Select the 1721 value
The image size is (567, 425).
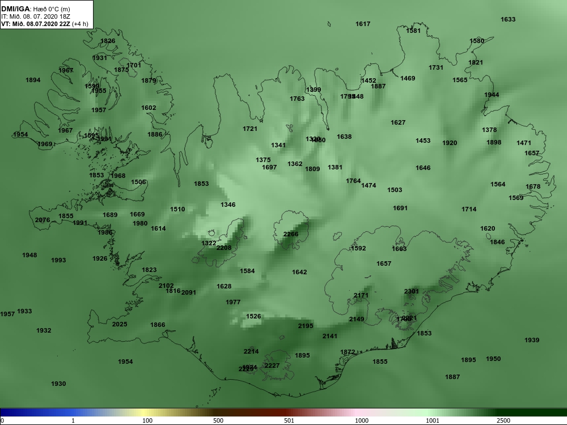pyautogui.click(x=250, y=129)
